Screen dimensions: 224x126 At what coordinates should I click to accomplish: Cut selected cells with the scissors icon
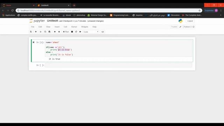click(41, 32)
